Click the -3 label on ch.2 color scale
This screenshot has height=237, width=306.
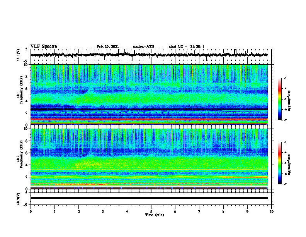285,142
